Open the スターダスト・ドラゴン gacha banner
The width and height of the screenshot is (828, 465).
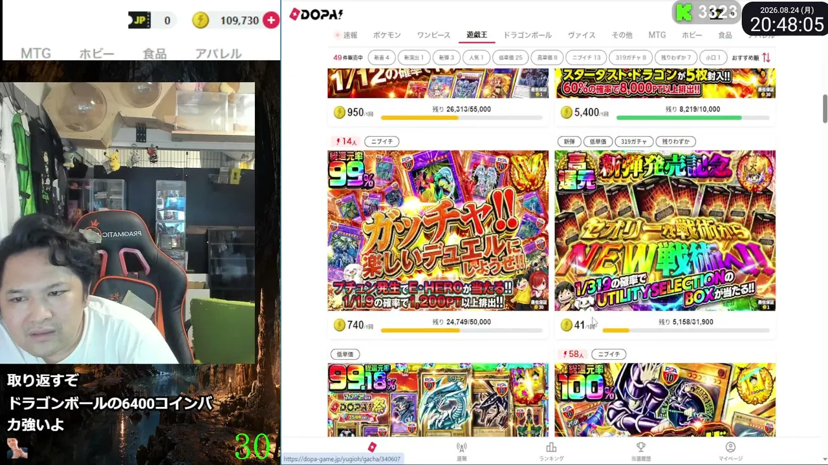click(665, 82)
